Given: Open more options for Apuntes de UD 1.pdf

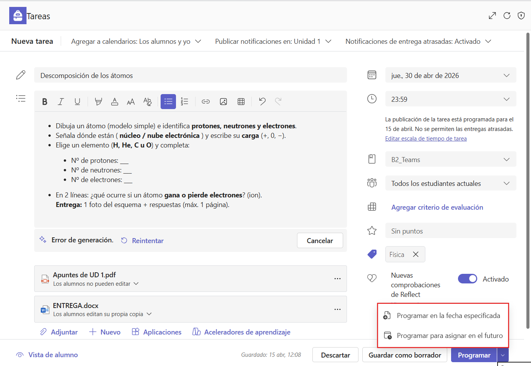Looking at the screenshot, I should point(337,279).
